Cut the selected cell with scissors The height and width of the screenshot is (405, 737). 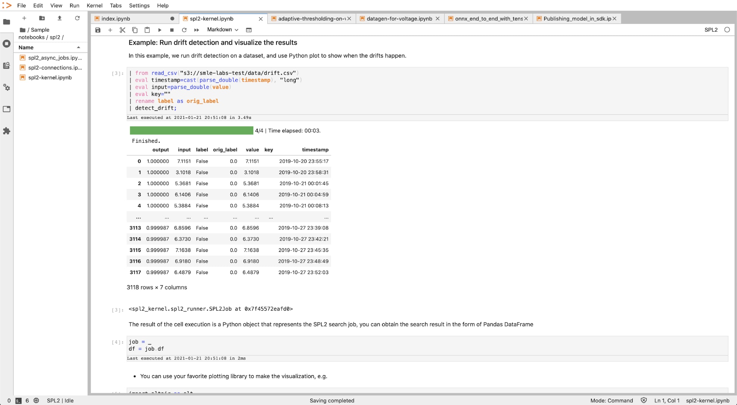[x=122, y=30]
